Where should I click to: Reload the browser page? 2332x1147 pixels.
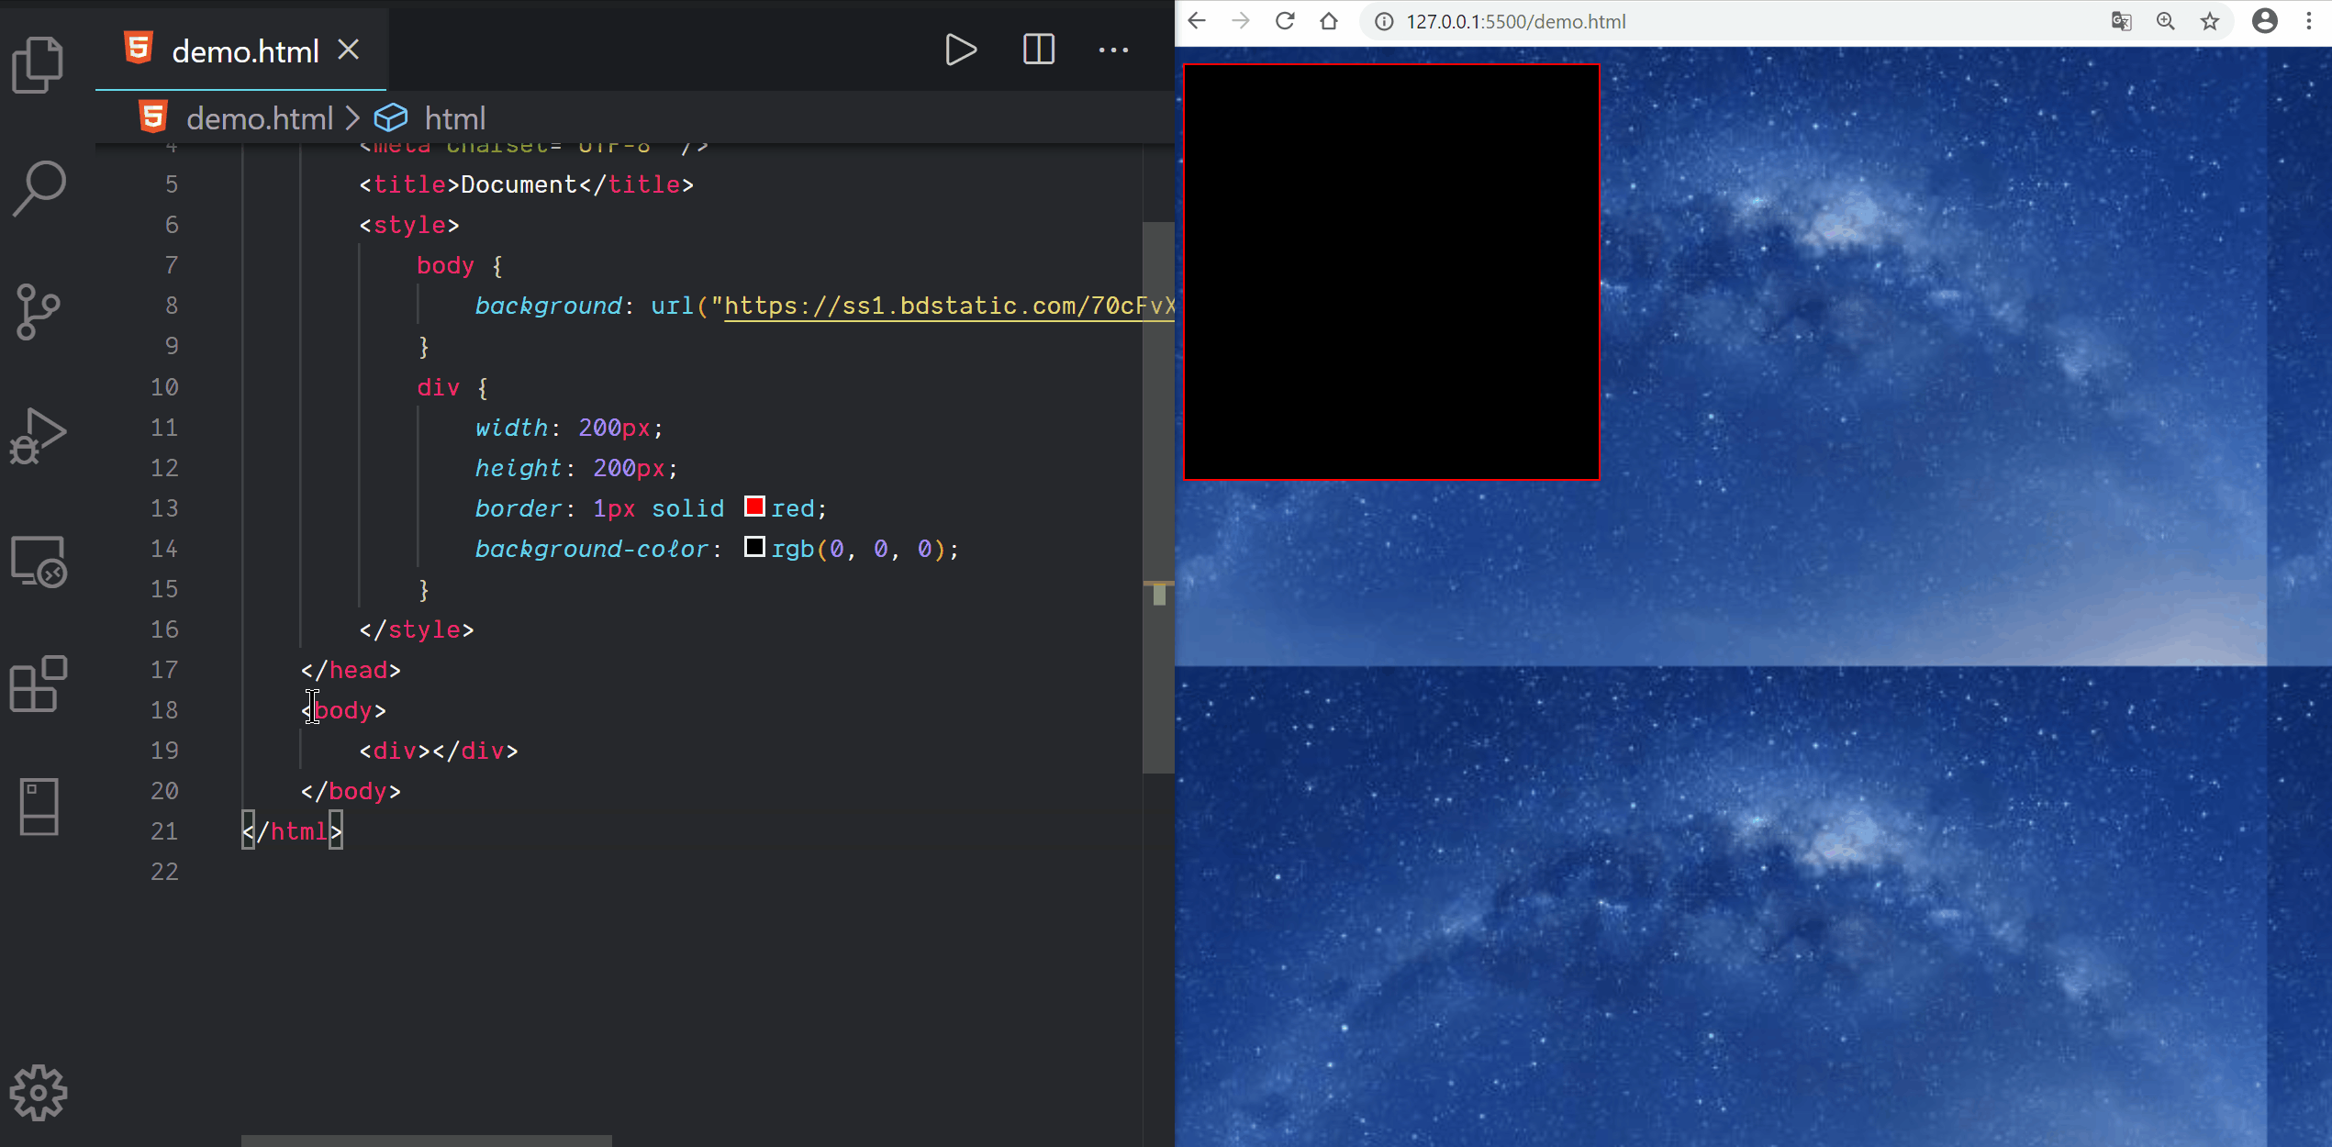tap(1285, 21)
